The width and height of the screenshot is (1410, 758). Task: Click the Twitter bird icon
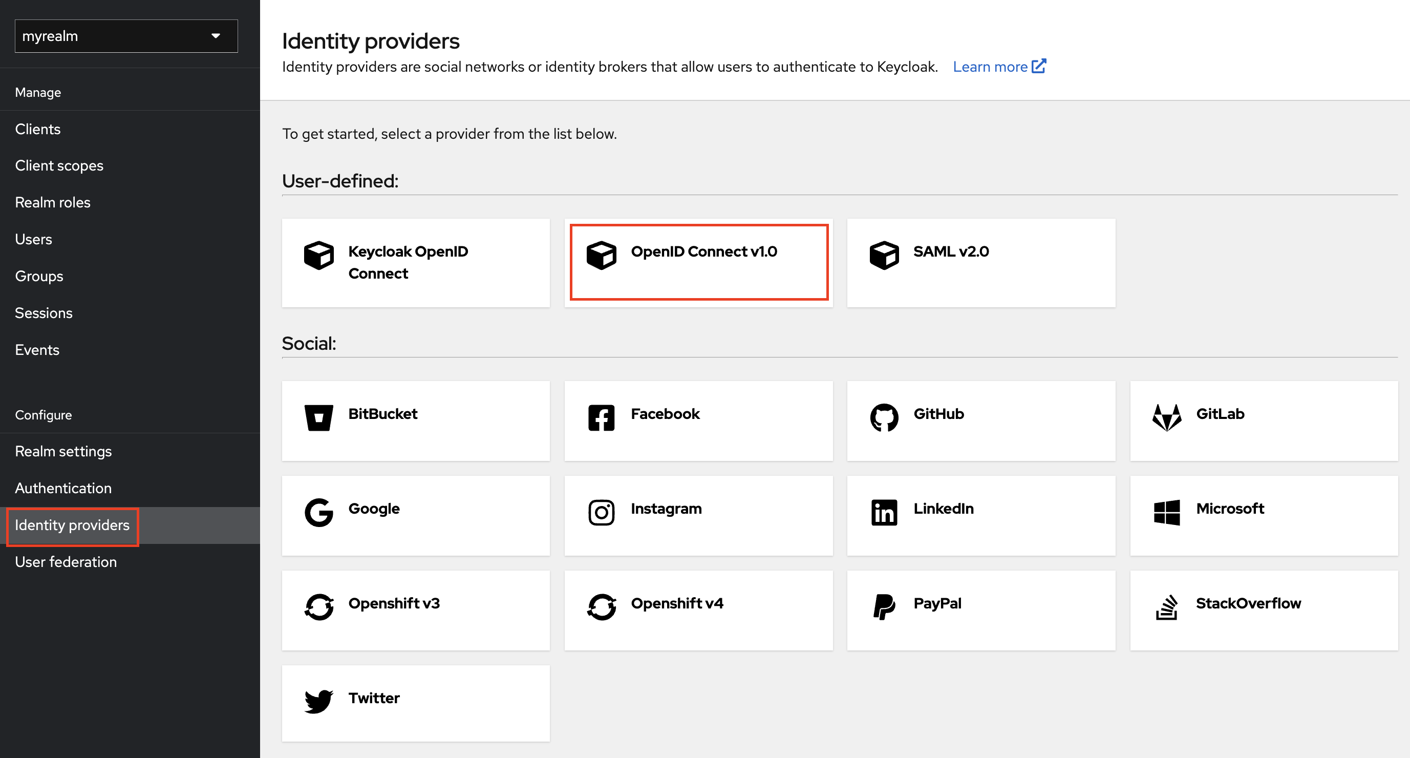318,702
